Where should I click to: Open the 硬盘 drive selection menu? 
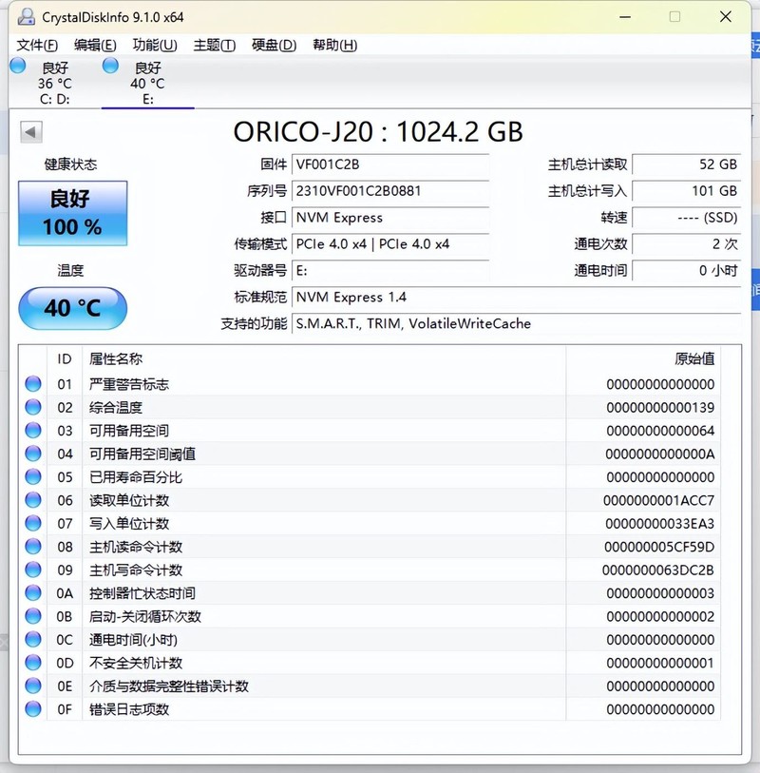pos(272,45)
